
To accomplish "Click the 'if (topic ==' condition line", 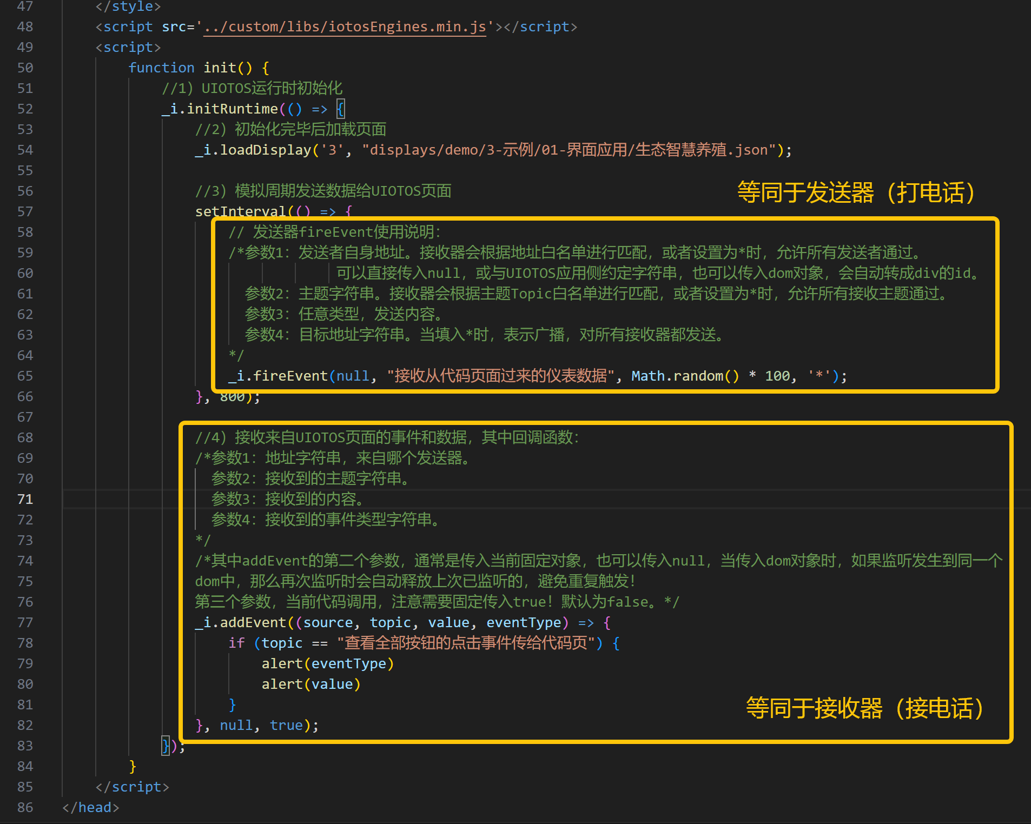I will click(x=424, y=643).
